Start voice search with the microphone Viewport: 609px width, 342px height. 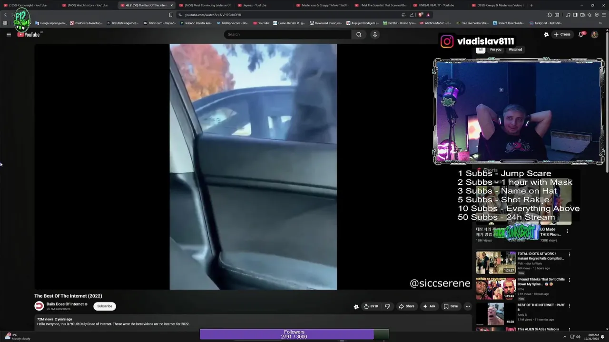375,34
